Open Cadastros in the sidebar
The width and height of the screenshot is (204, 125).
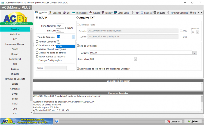(15, 34)
